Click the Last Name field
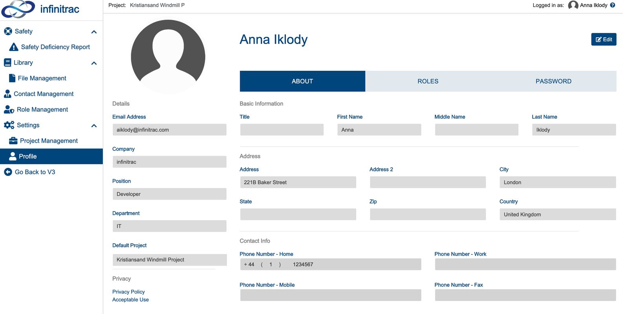 pyautogui.click(x=574, y=130)
